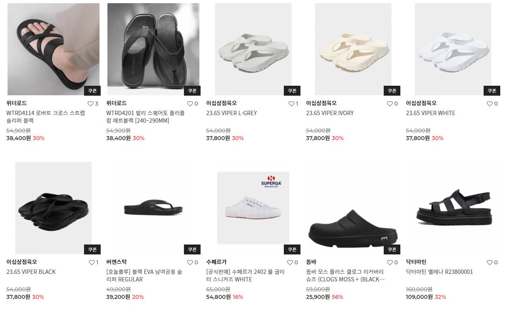This screenshot has width=507, height=310.
Task: Select the 수페르가 brand label
Action: (216, 262)
